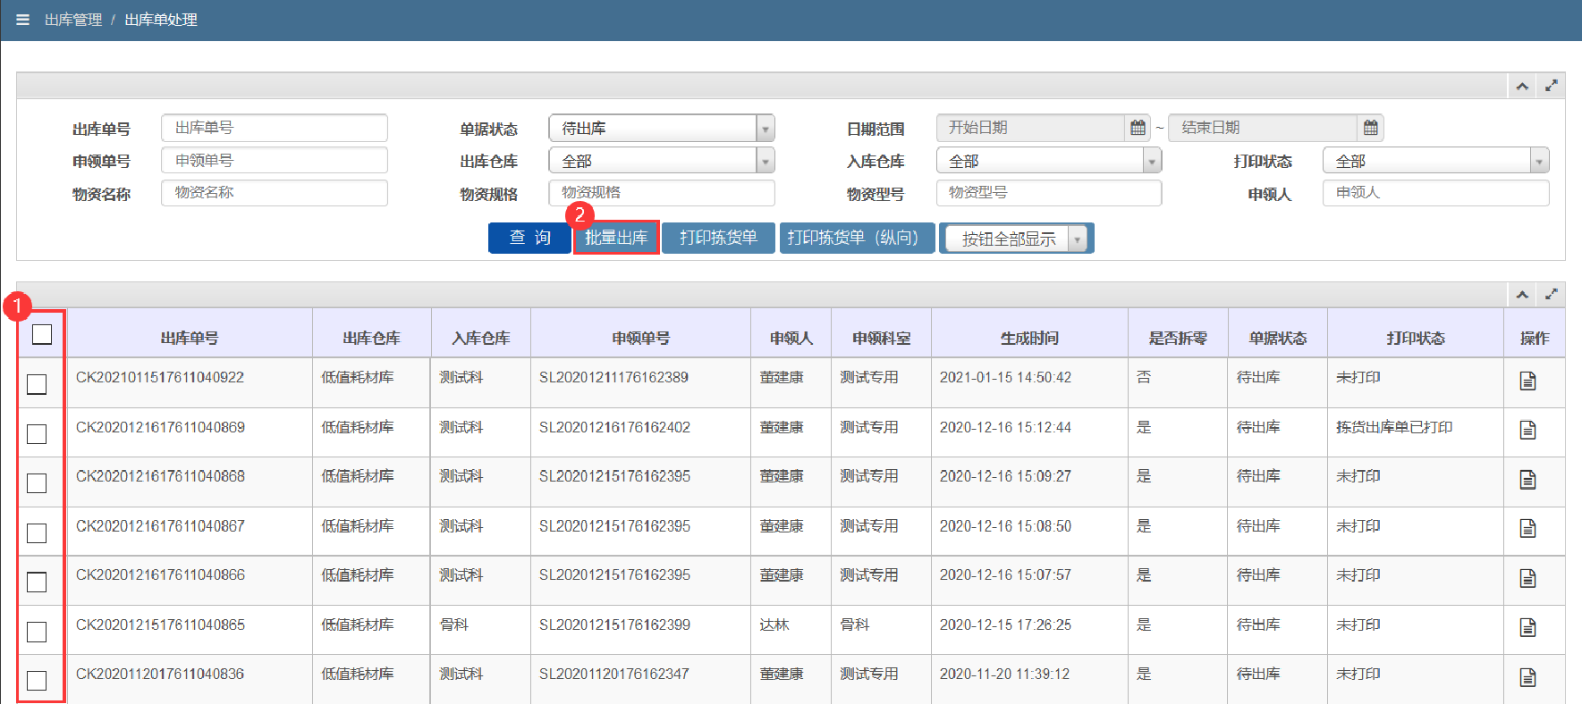Open the 入库仓库 dropdown

[1049, 161]
